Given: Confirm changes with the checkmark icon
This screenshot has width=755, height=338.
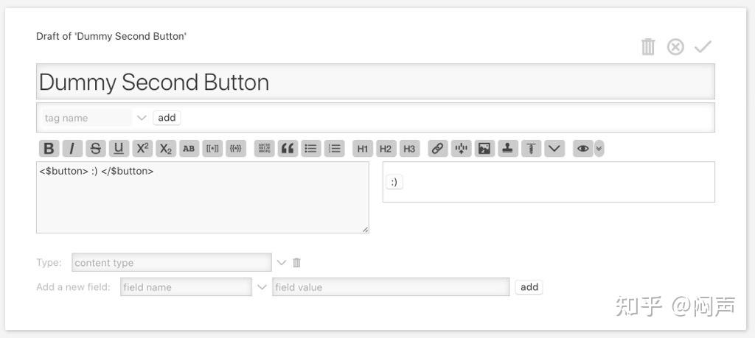Looking at the screenshot, I should 703,47.
